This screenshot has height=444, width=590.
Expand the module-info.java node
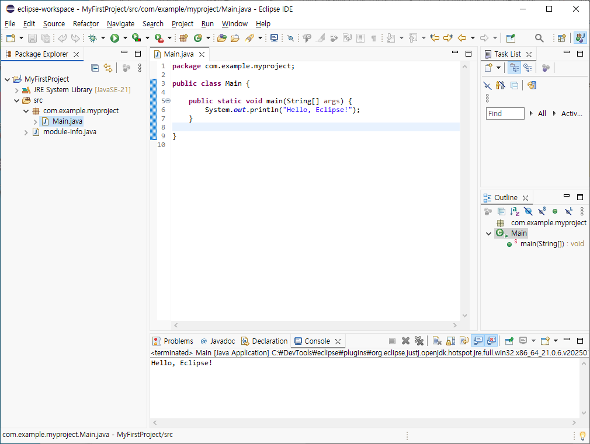click(x=26, y=132)
